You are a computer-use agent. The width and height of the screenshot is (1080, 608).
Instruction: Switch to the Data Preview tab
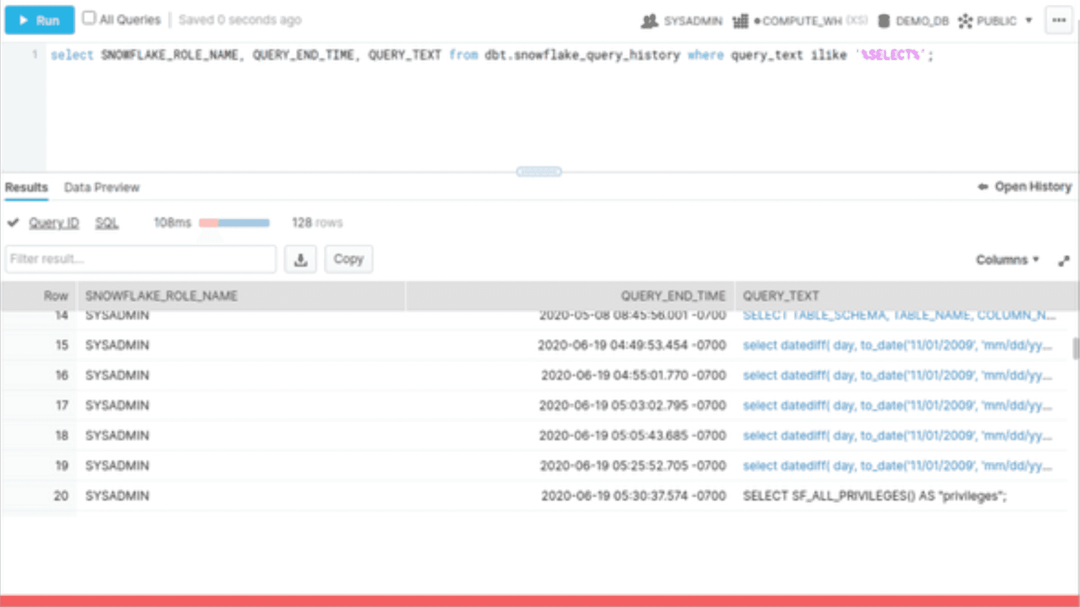pos(102,187)
